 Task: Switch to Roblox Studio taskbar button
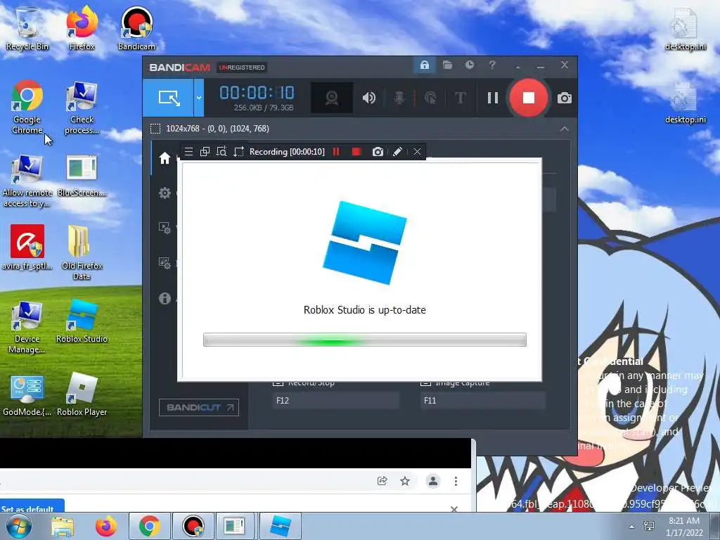pos(280,526)
